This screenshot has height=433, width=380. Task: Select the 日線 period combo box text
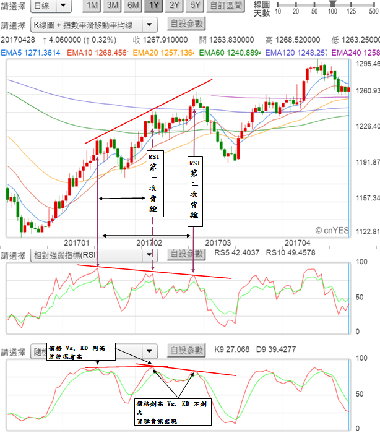click(x=41, y=6)
